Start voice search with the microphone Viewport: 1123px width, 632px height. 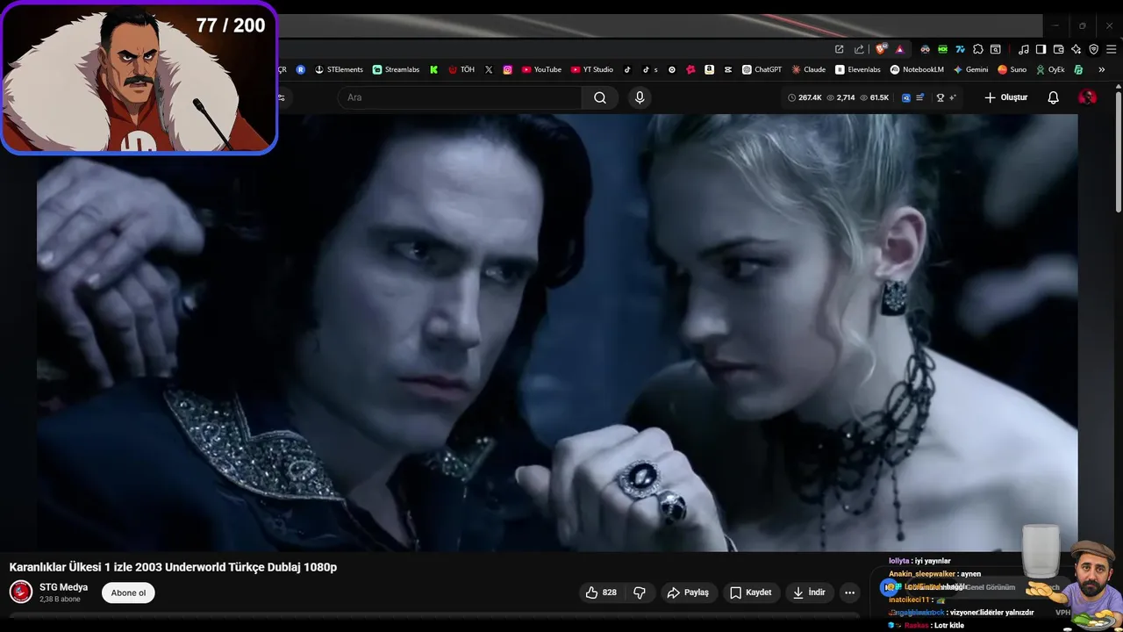(640, 97)
